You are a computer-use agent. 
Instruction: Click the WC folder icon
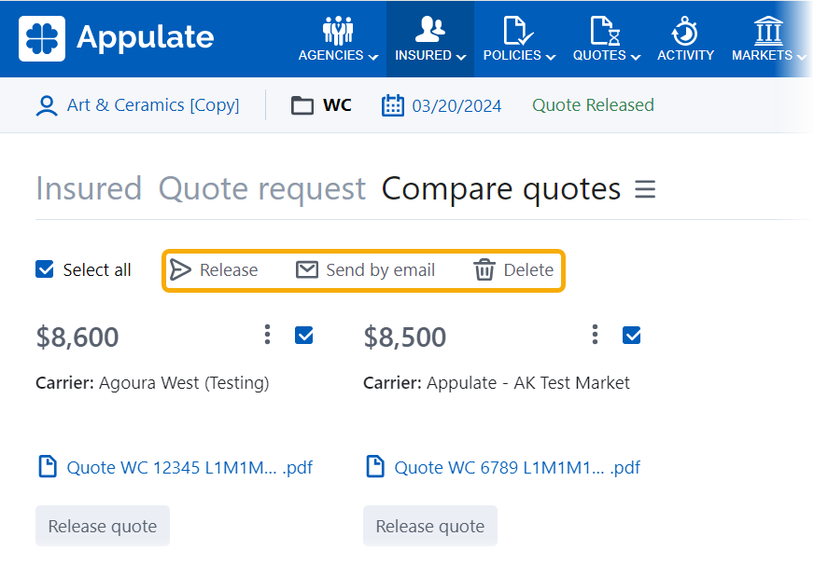coord(302,105)
